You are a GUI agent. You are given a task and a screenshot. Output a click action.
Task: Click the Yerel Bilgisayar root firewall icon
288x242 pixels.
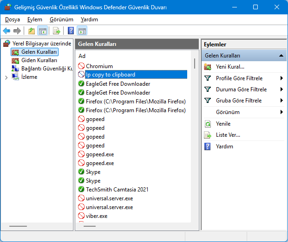(x=7, y=44)
